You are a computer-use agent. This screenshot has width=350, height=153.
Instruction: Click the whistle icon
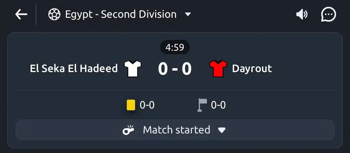tap(128, 130)
